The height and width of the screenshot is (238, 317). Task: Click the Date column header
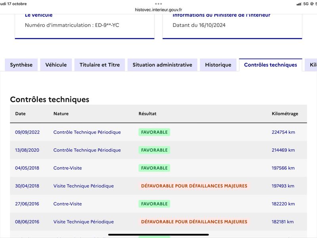21,113
